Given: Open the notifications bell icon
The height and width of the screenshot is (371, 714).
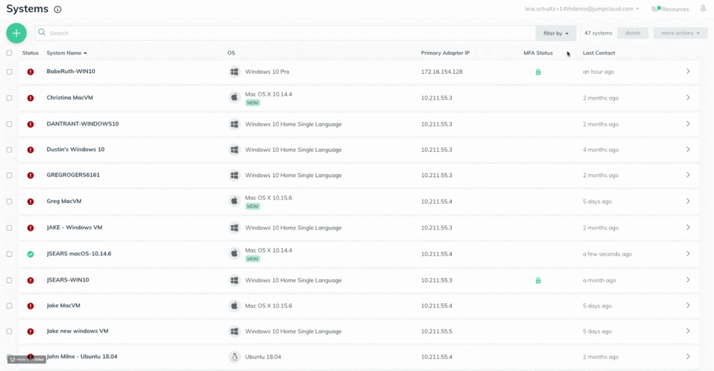Looking at the screenshot, I should coord(704,9).
